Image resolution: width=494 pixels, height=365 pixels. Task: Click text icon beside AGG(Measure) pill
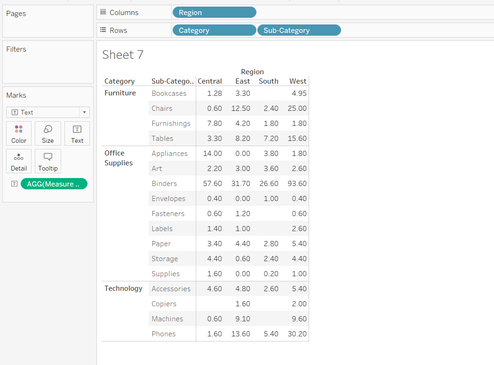[x=14, y=184]
